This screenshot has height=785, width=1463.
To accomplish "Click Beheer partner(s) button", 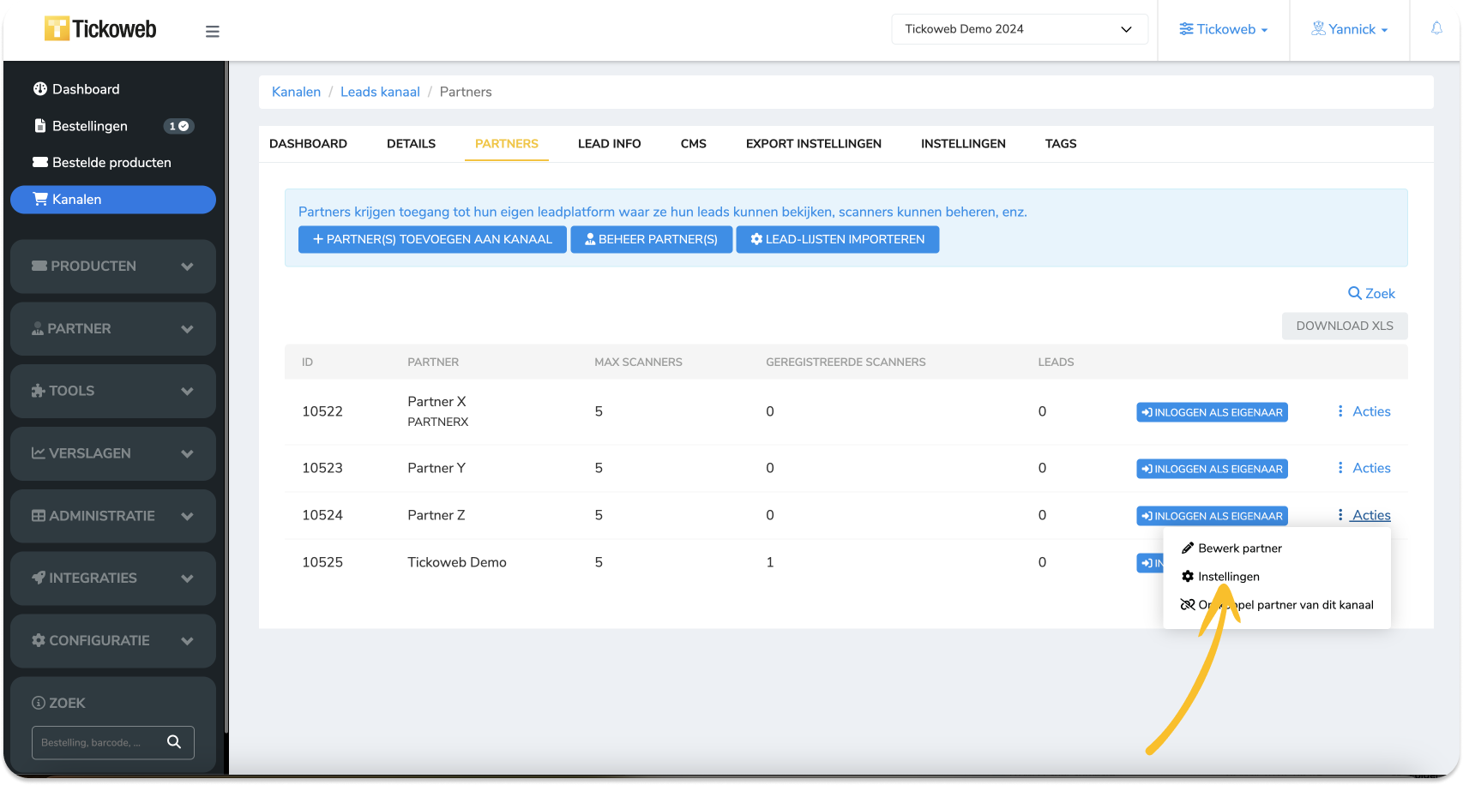I will 651,239.
